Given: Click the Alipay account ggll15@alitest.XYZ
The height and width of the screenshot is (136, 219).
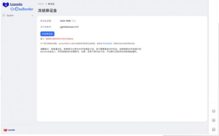Looking at the screenshot, I should [x=69, y=27].
